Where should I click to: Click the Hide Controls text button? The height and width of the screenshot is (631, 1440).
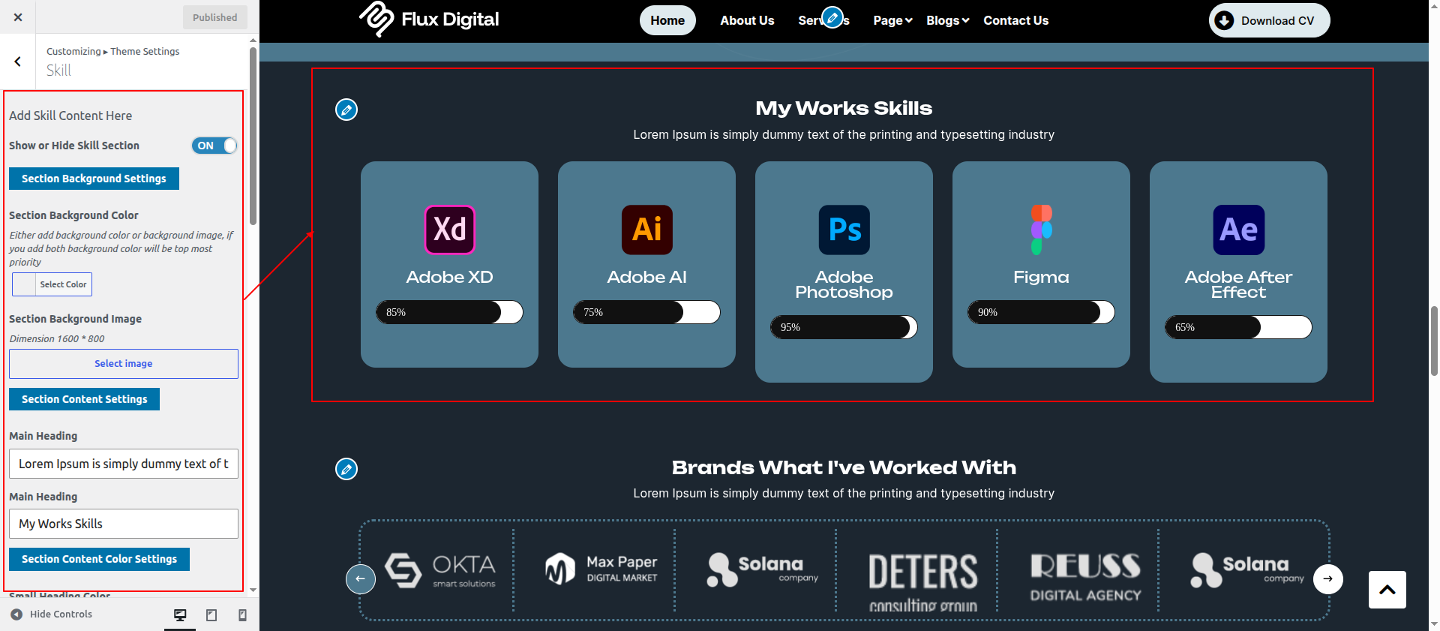61,614
